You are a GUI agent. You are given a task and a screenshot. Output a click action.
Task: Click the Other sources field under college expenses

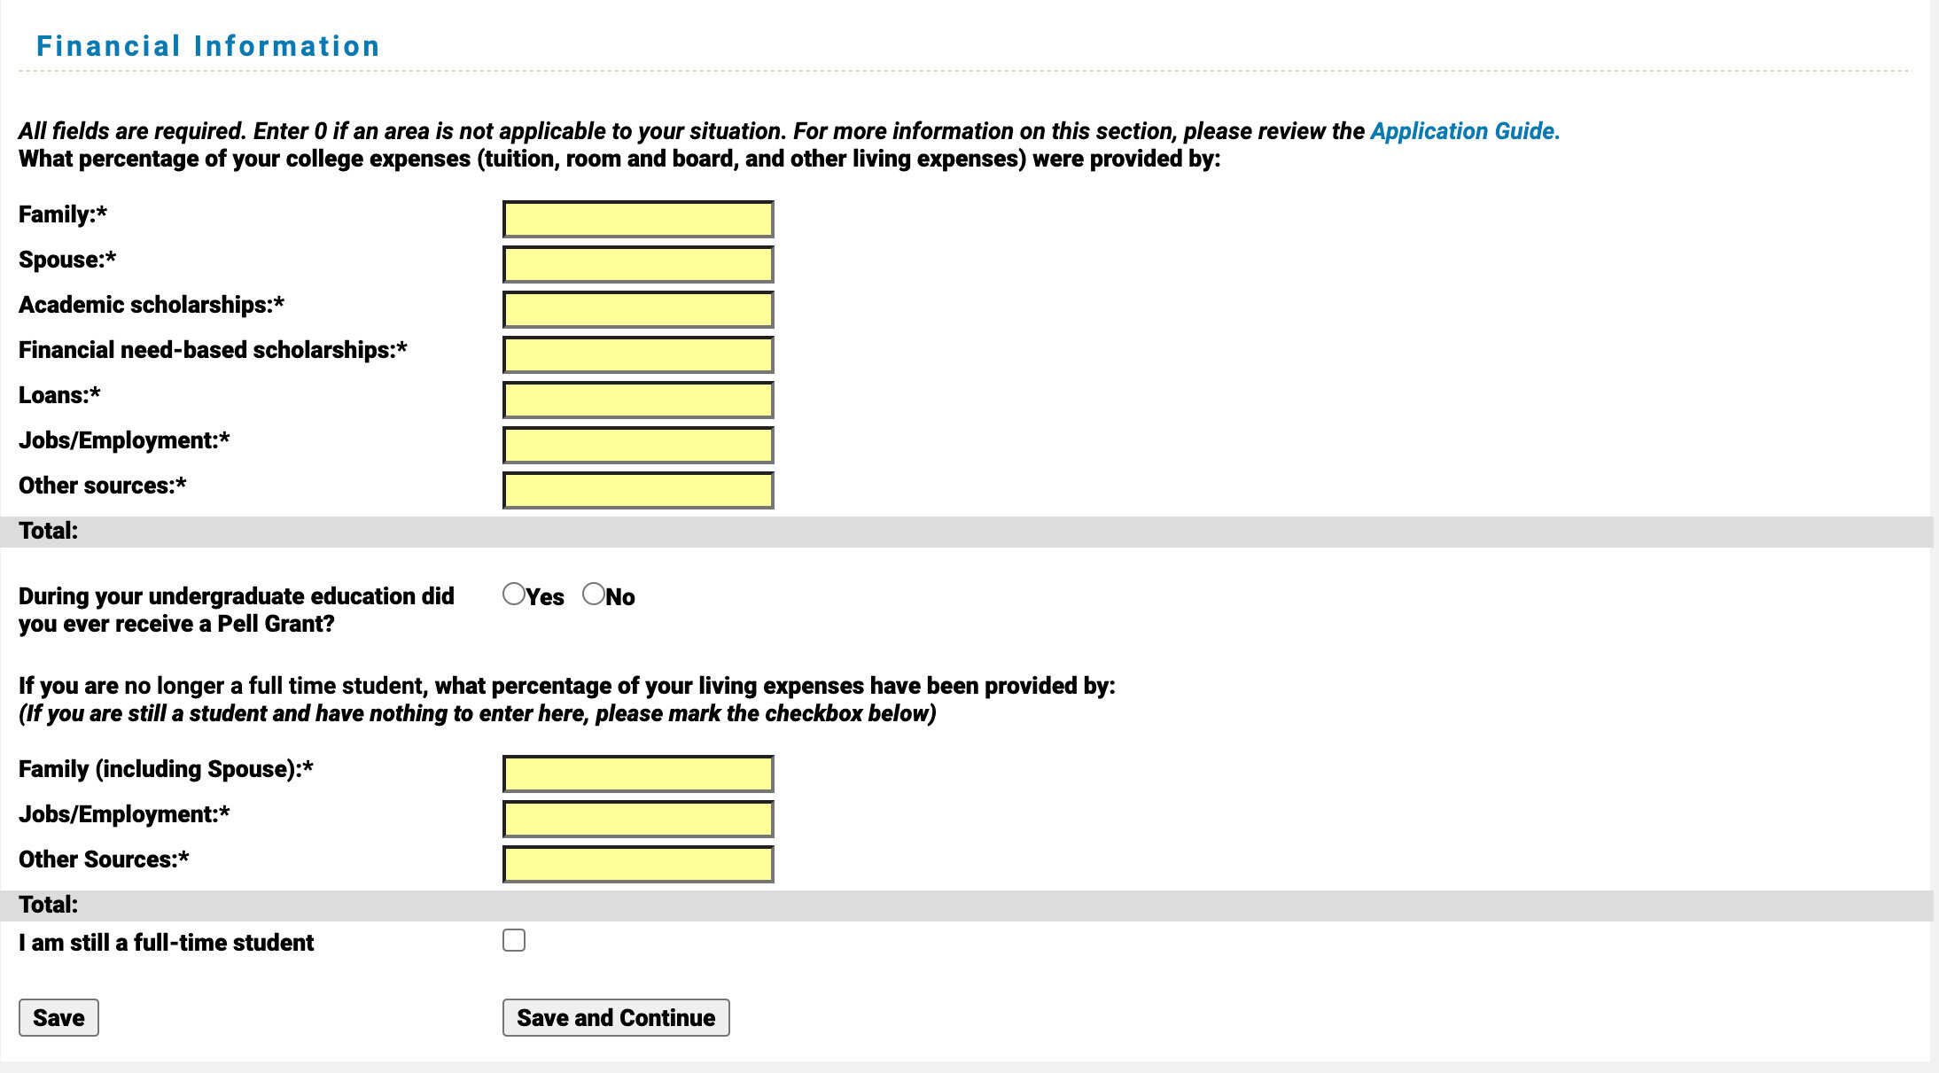coord(637,489)
